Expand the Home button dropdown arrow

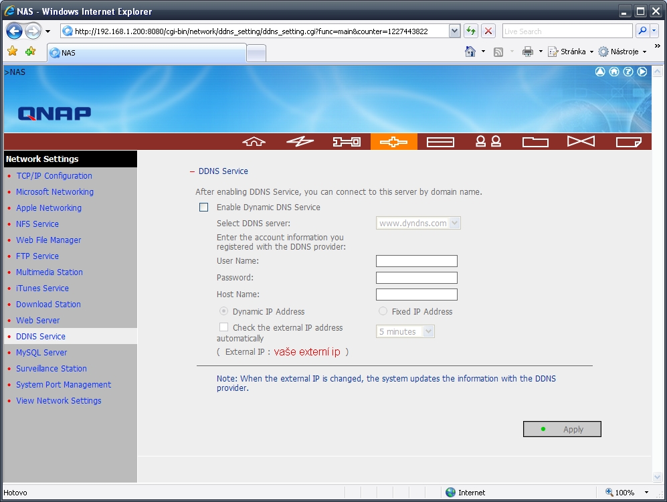tap(483, 52)
